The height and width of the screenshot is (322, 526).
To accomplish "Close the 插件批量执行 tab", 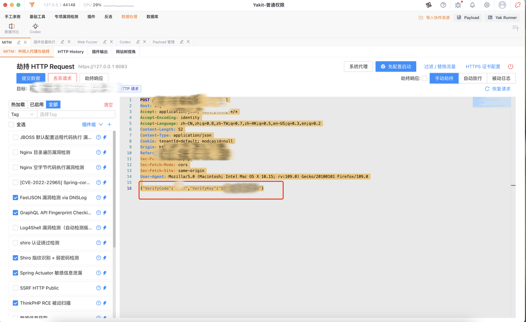I will (x=69, y=42).
